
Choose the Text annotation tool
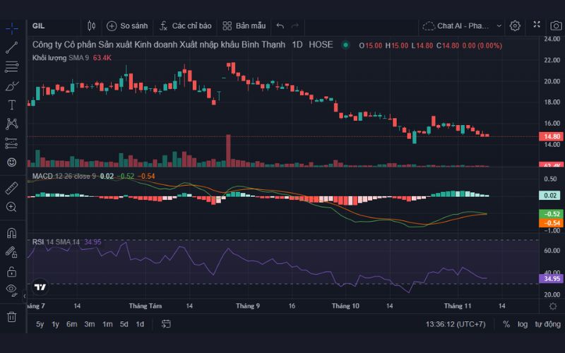click(x=11, y=105)
